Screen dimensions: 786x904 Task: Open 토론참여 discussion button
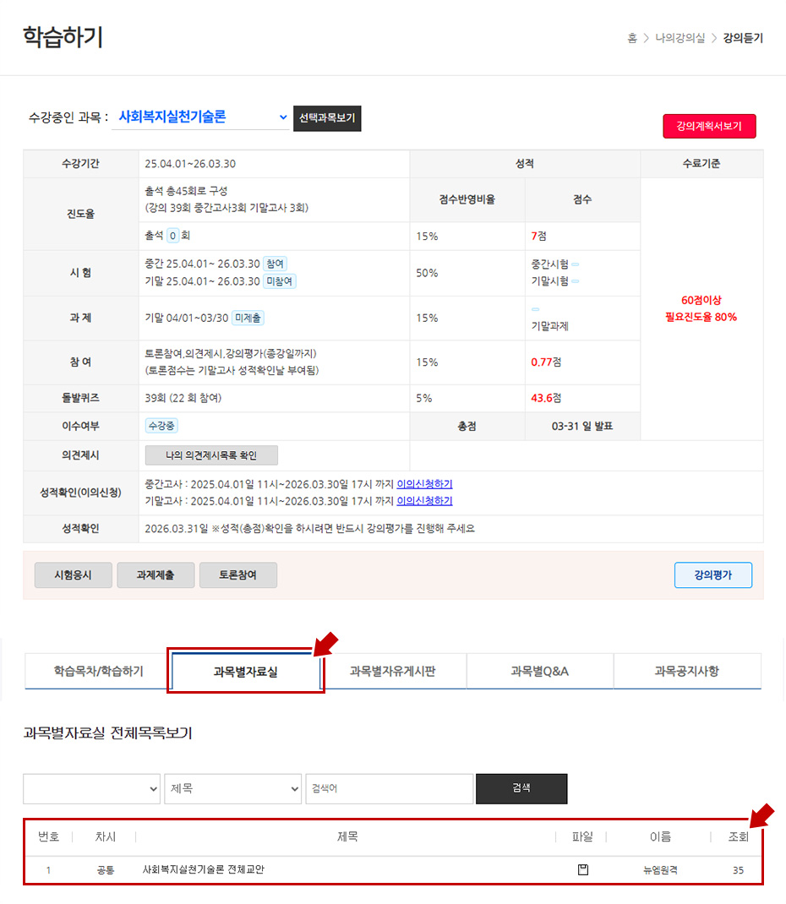click(237, 575)
